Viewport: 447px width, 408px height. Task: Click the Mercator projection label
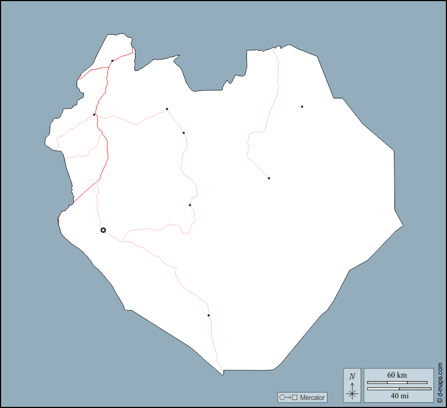click(x=312, y=397)
